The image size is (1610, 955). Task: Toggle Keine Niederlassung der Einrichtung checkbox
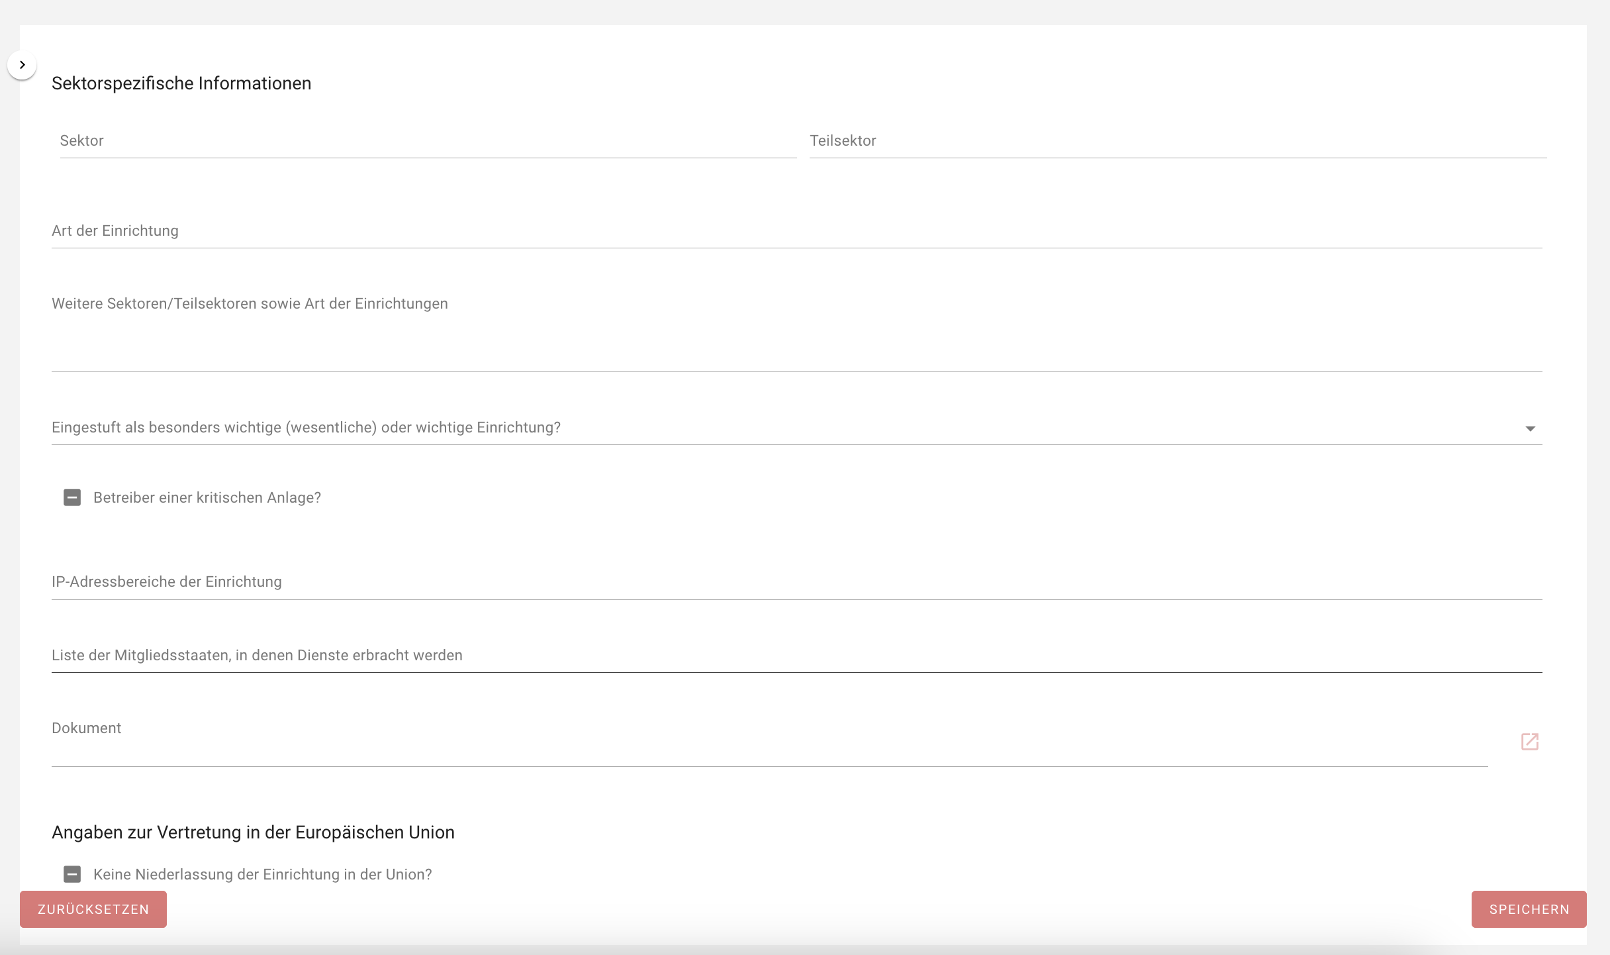pyautogui.click(x=72, y=874)
